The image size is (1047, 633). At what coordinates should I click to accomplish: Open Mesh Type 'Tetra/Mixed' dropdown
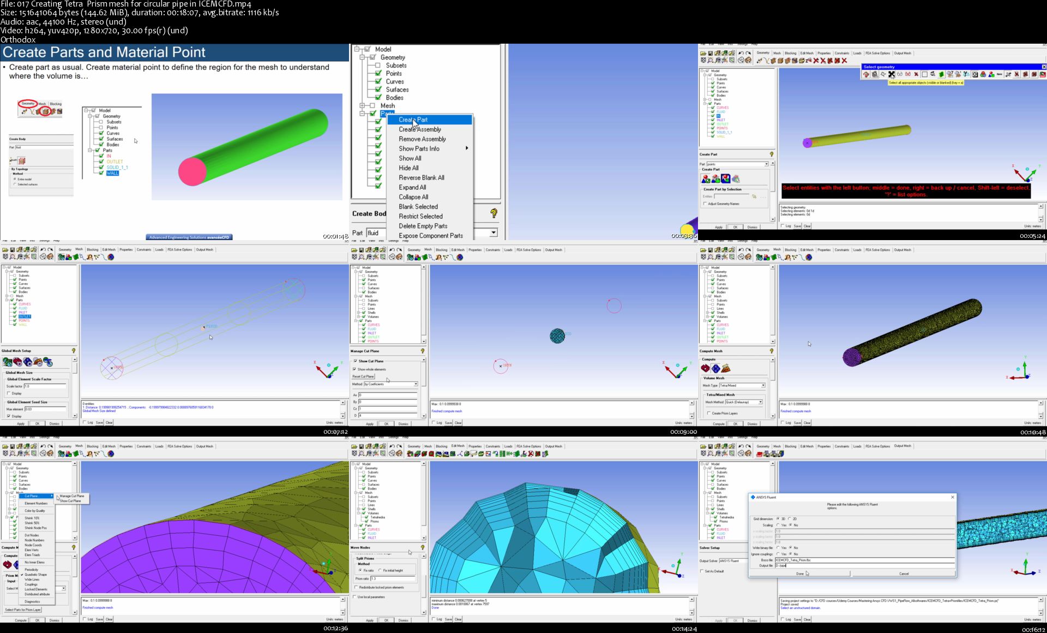click(x=763, y=385)
